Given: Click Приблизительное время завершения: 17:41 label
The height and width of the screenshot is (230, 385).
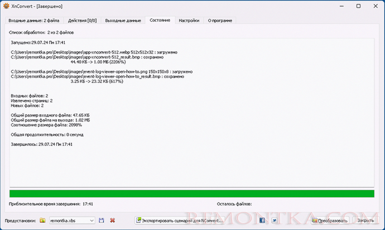Looking at the screenshot, I should (x=51, y=204).
